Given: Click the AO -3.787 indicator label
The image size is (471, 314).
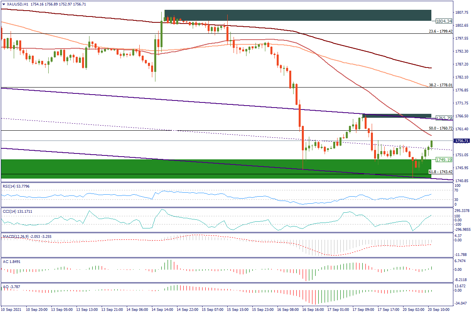Looking at the screenshot, I should [x=11, y=287].
